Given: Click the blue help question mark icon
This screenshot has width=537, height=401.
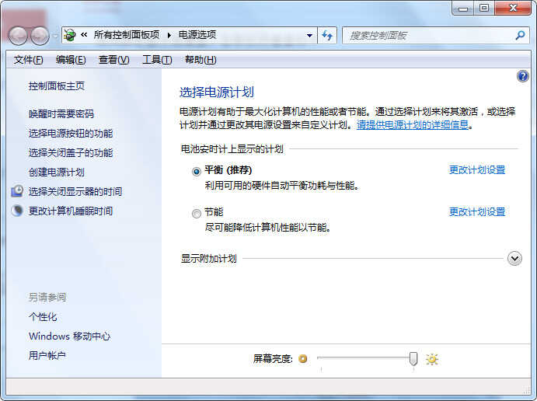Looking at the screenshot, I should 522,76.
